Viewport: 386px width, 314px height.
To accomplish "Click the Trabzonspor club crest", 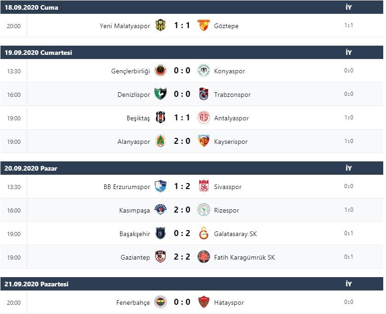I will (x=205, y=94).
